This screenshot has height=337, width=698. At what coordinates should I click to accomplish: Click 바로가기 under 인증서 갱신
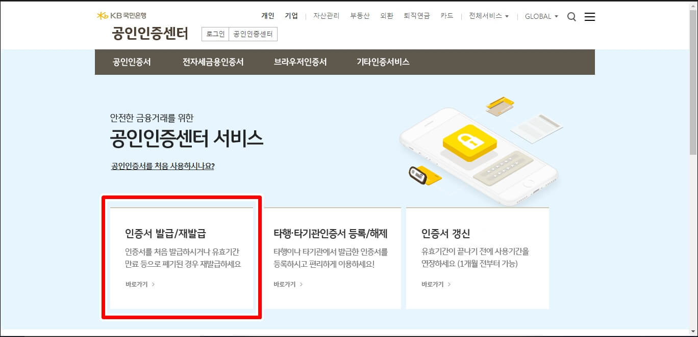pos(436,284)
